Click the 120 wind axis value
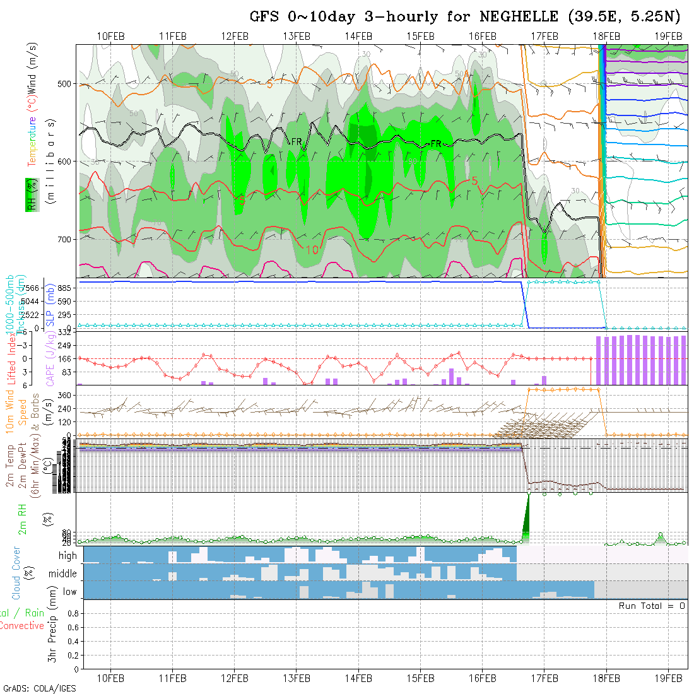The image size is (694, 694). [64, 422]
